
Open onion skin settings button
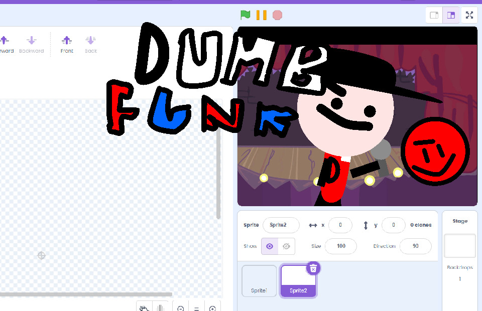pyautogui.click(x=160, y=307)
